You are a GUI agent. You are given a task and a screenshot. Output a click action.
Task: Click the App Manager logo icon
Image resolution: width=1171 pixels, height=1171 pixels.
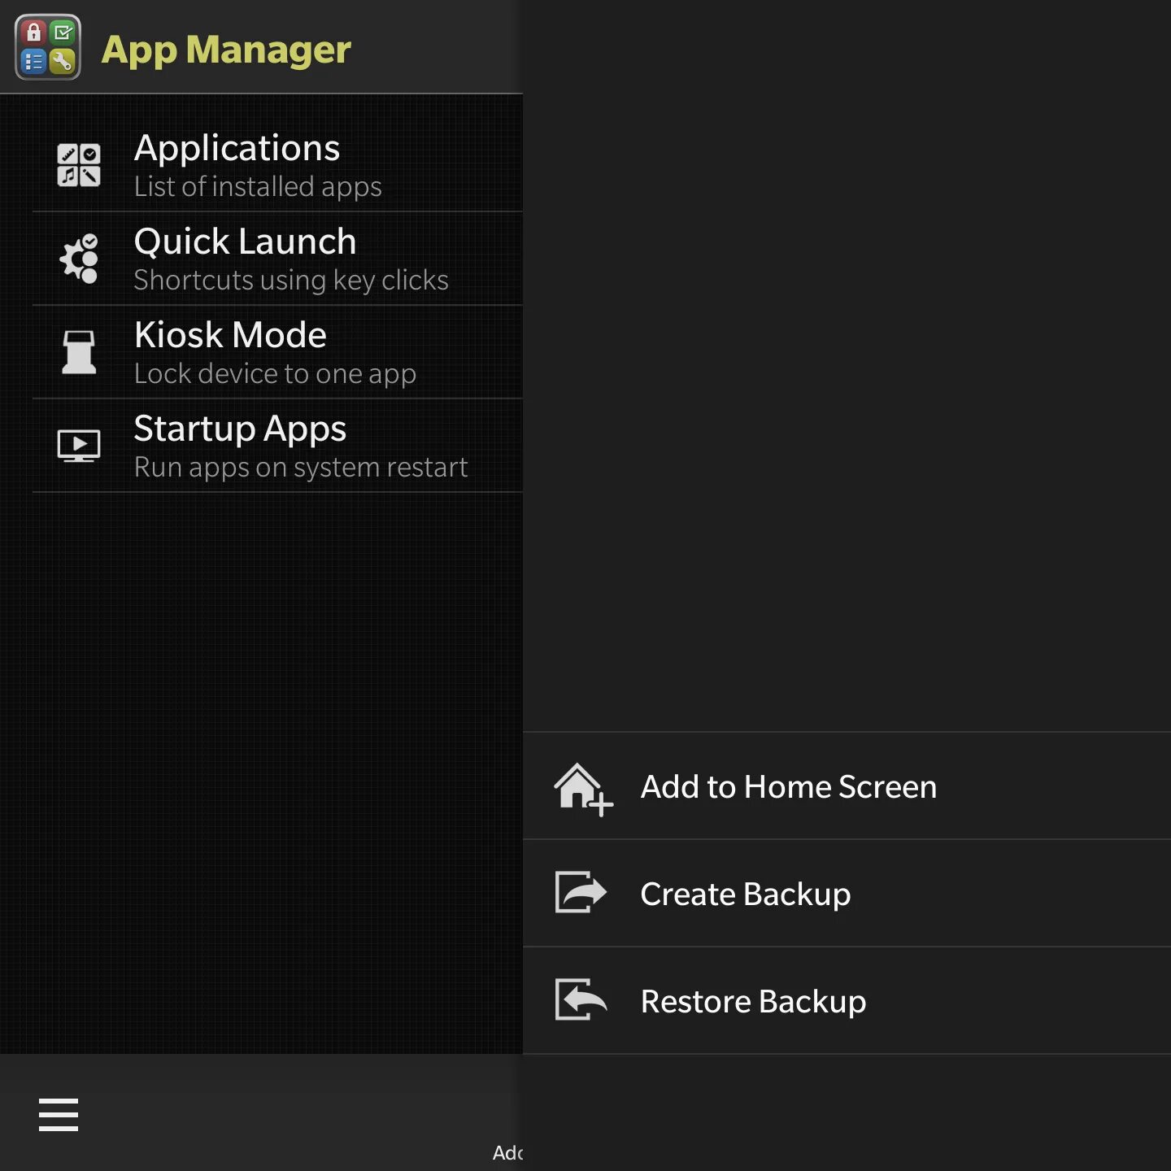click(48, 47)
